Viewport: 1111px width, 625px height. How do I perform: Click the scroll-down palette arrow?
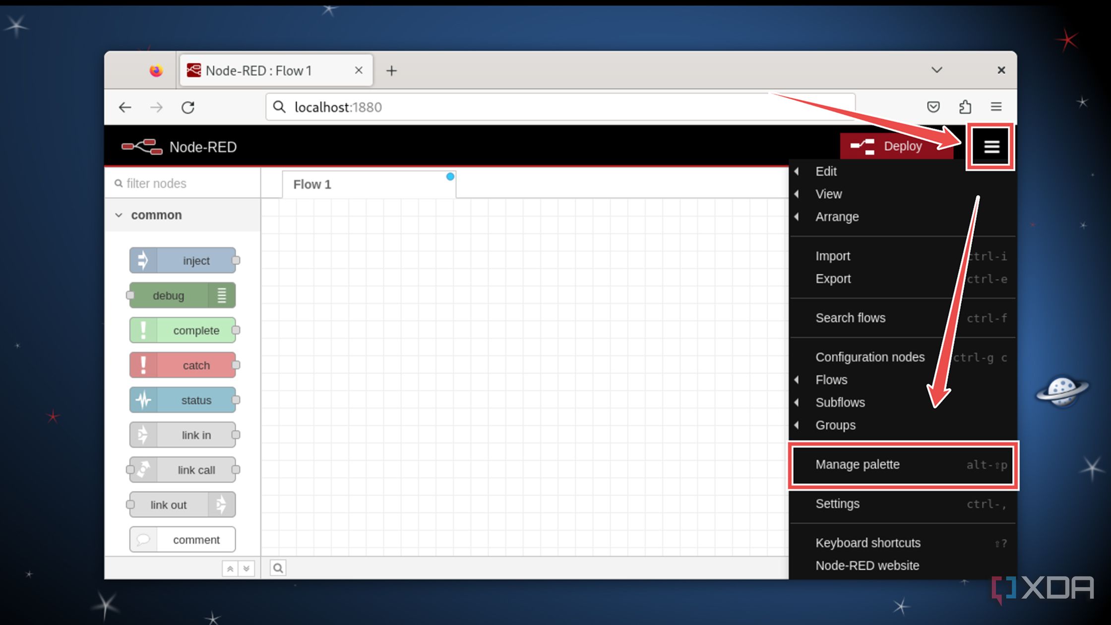click(x=247, y=567)
